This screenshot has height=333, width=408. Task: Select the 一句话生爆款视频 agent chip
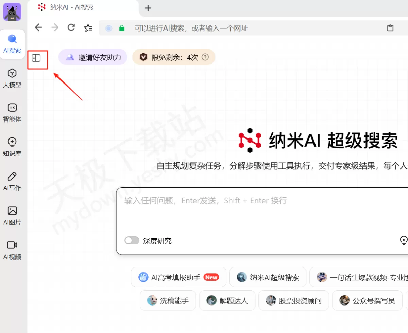click(359, 277)
